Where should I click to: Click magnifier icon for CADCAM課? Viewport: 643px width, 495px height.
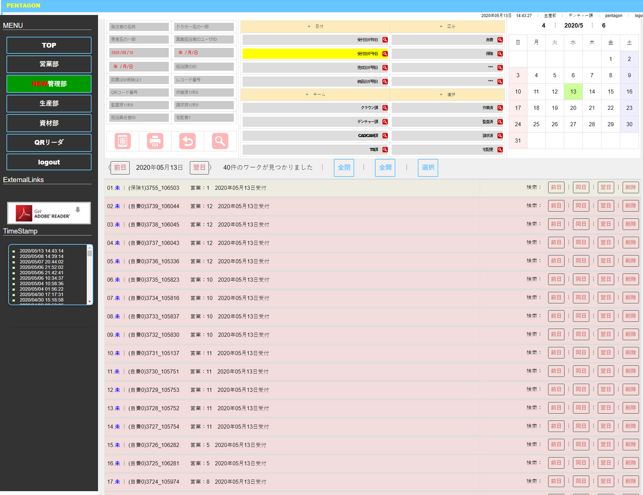tap(385, 136)
